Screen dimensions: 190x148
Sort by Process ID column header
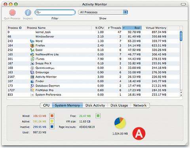16,28
